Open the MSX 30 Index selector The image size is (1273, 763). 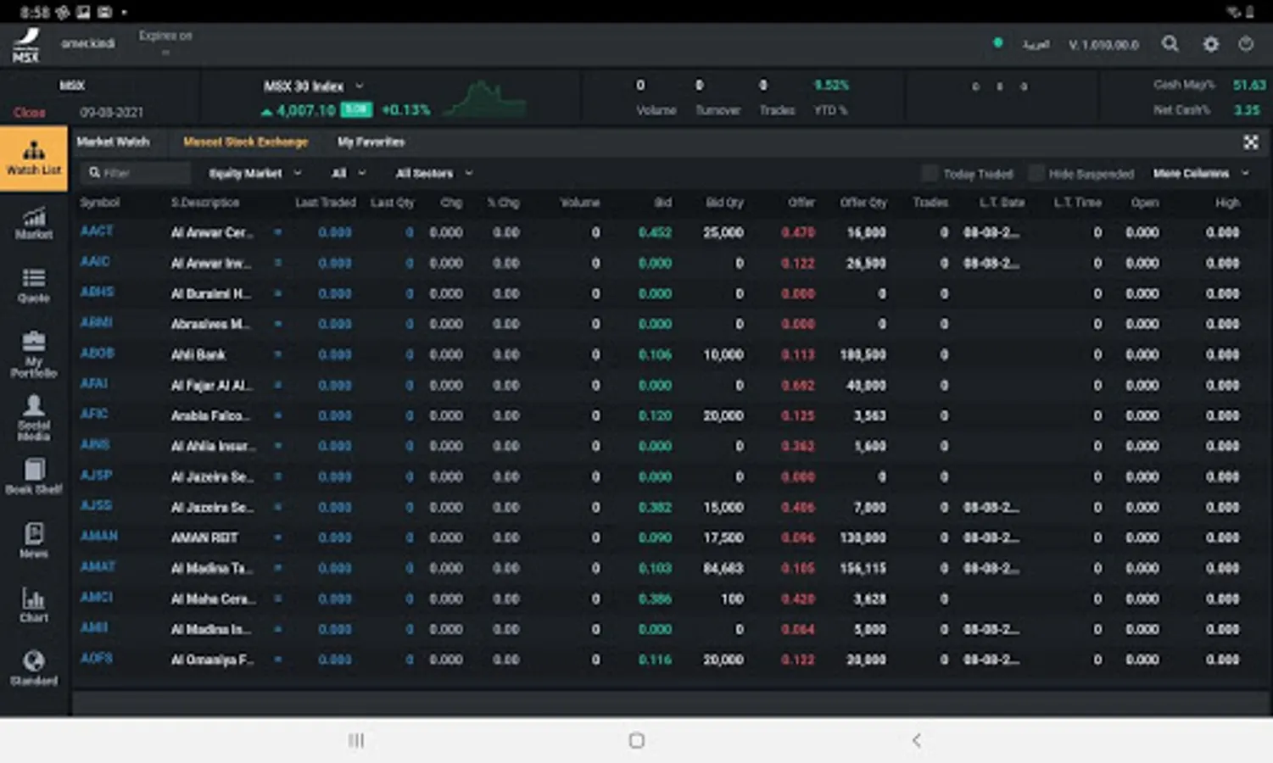click(x=312, y=86)
